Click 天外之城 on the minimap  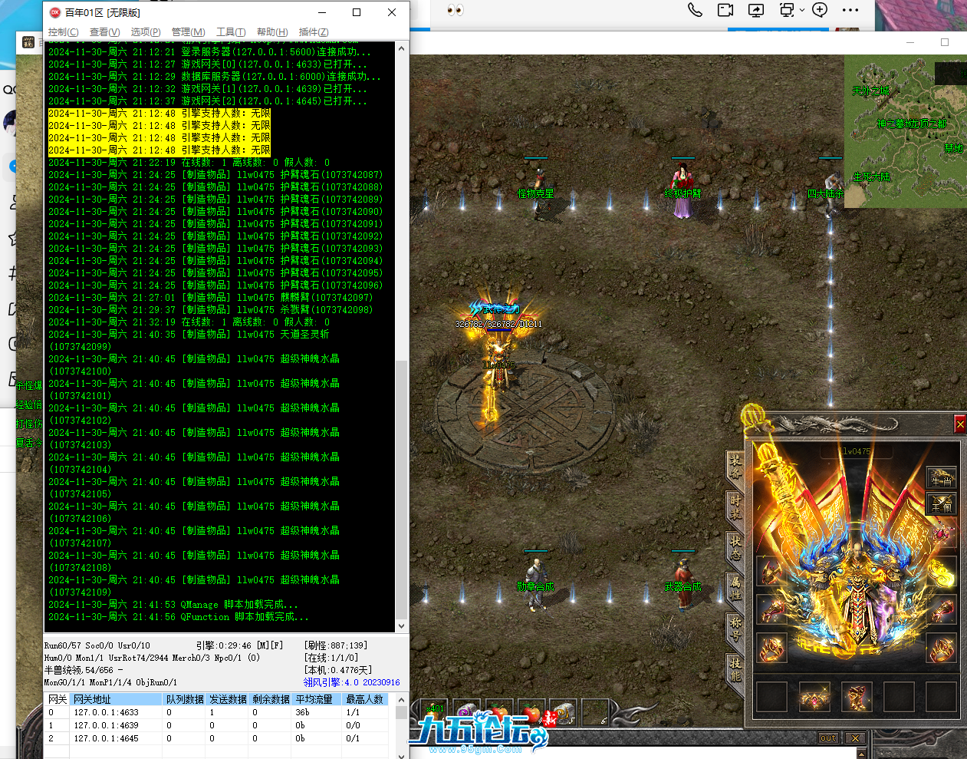click(x=871, y=90)
